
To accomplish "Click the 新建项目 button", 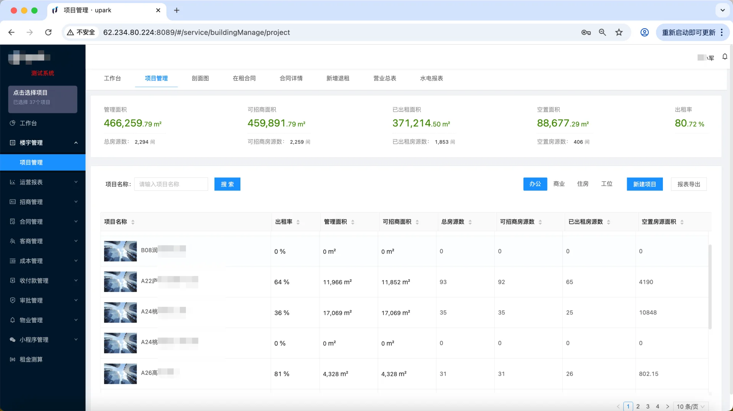I will 645,184.
